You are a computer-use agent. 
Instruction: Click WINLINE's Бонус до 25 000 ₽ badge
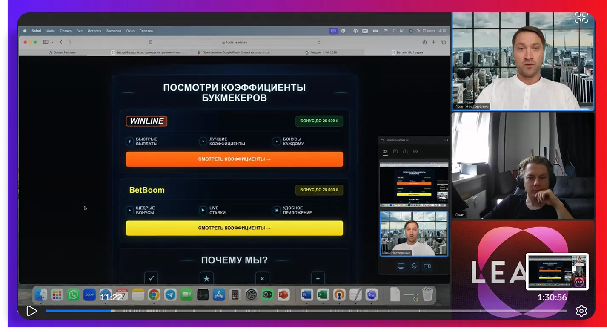pyautogui.click(x=319, y=121)
